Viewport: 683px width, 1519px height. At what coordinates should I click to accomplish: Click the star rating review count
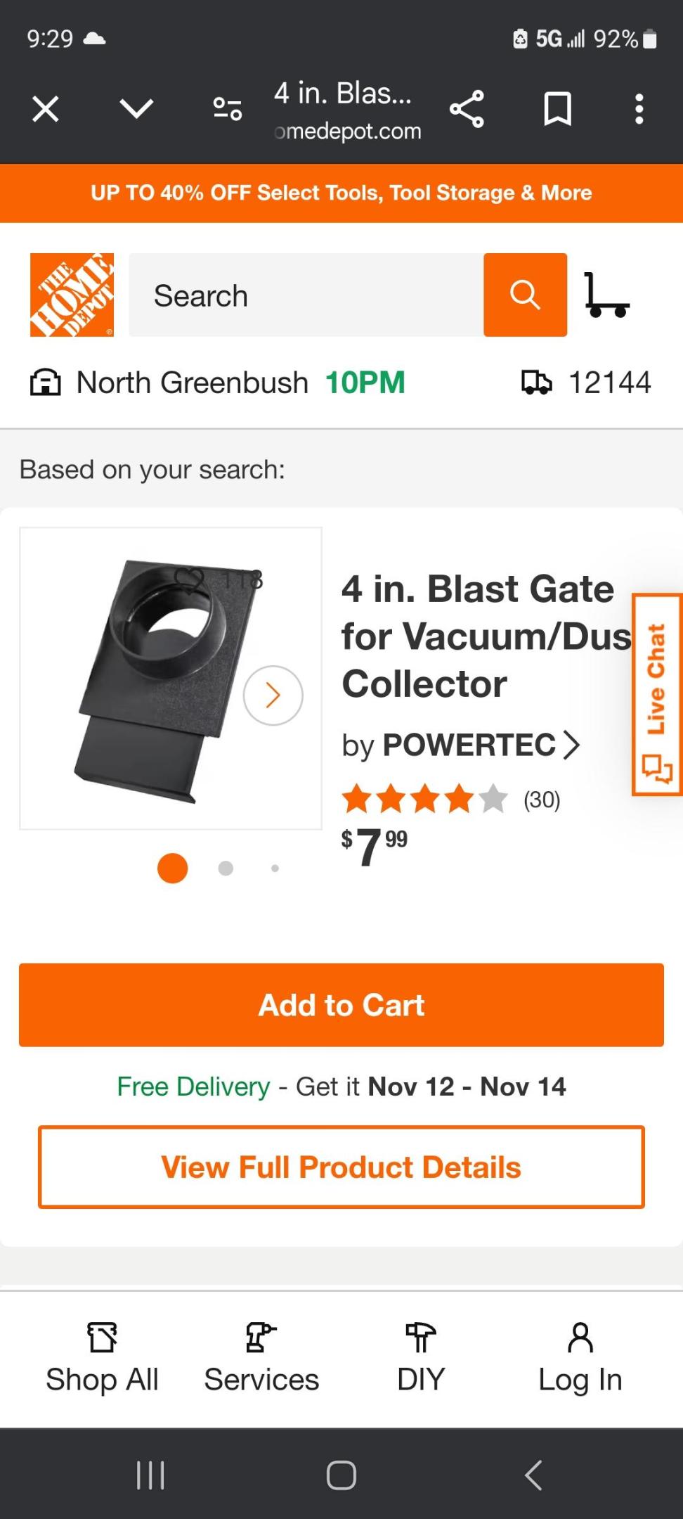pos(541,800)
